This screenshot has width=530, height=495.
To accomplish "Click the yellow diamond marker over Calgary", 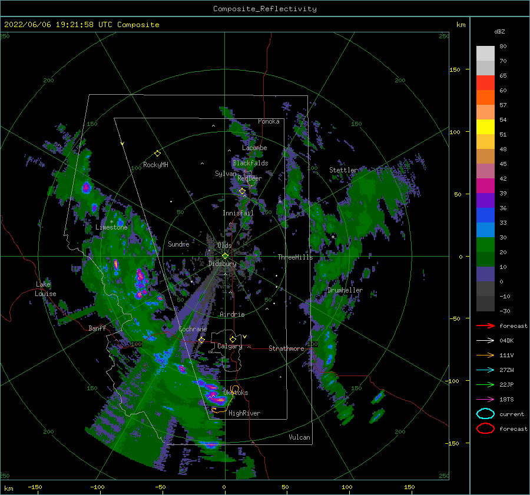I will (x=233, y=339).
